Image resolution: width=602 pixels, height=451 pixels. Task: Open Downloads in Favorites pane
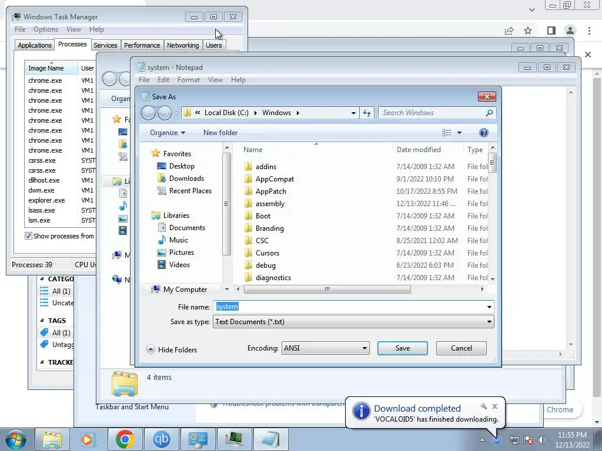[x=186, y=179]
